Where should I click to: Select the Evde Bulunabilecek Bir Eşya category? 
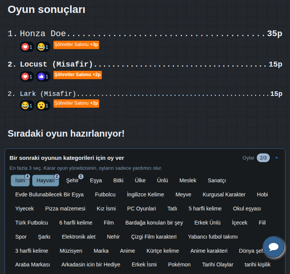(49, 194)
